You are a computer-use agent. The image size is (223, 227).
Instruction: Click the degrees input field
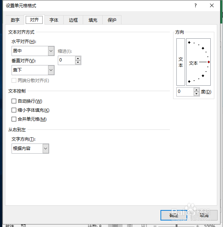(185, 92)
